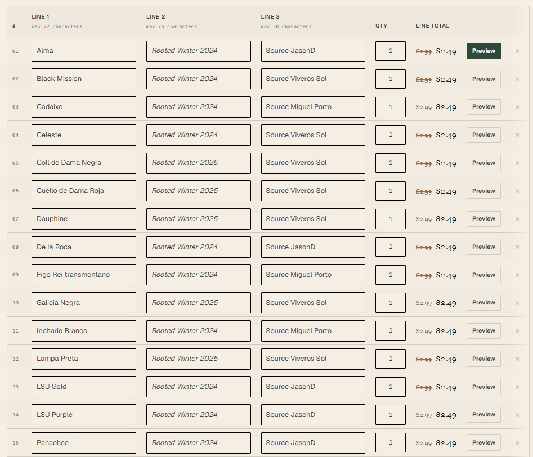Preview the Alma label
Screen dimensions: 533x457
(483, 51)
